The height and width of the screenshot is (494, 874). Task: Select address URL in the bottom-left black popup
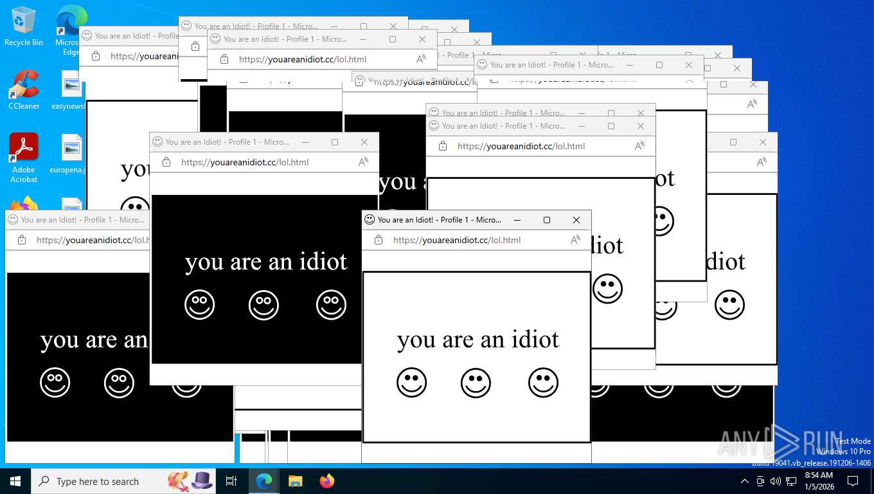(x=93, y=240)
